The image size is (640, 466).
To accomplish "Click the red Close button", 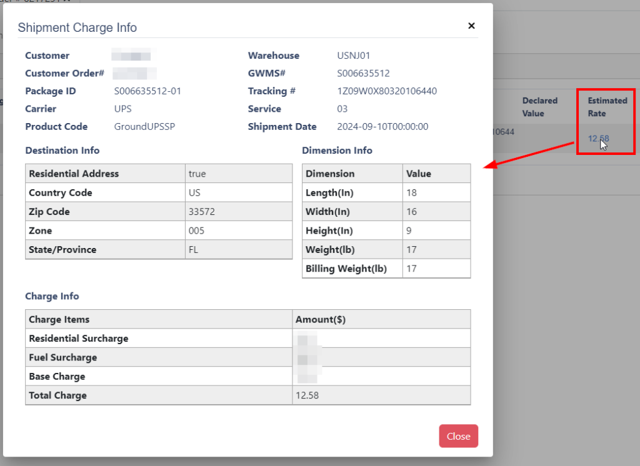I will (x=458, y=436).
